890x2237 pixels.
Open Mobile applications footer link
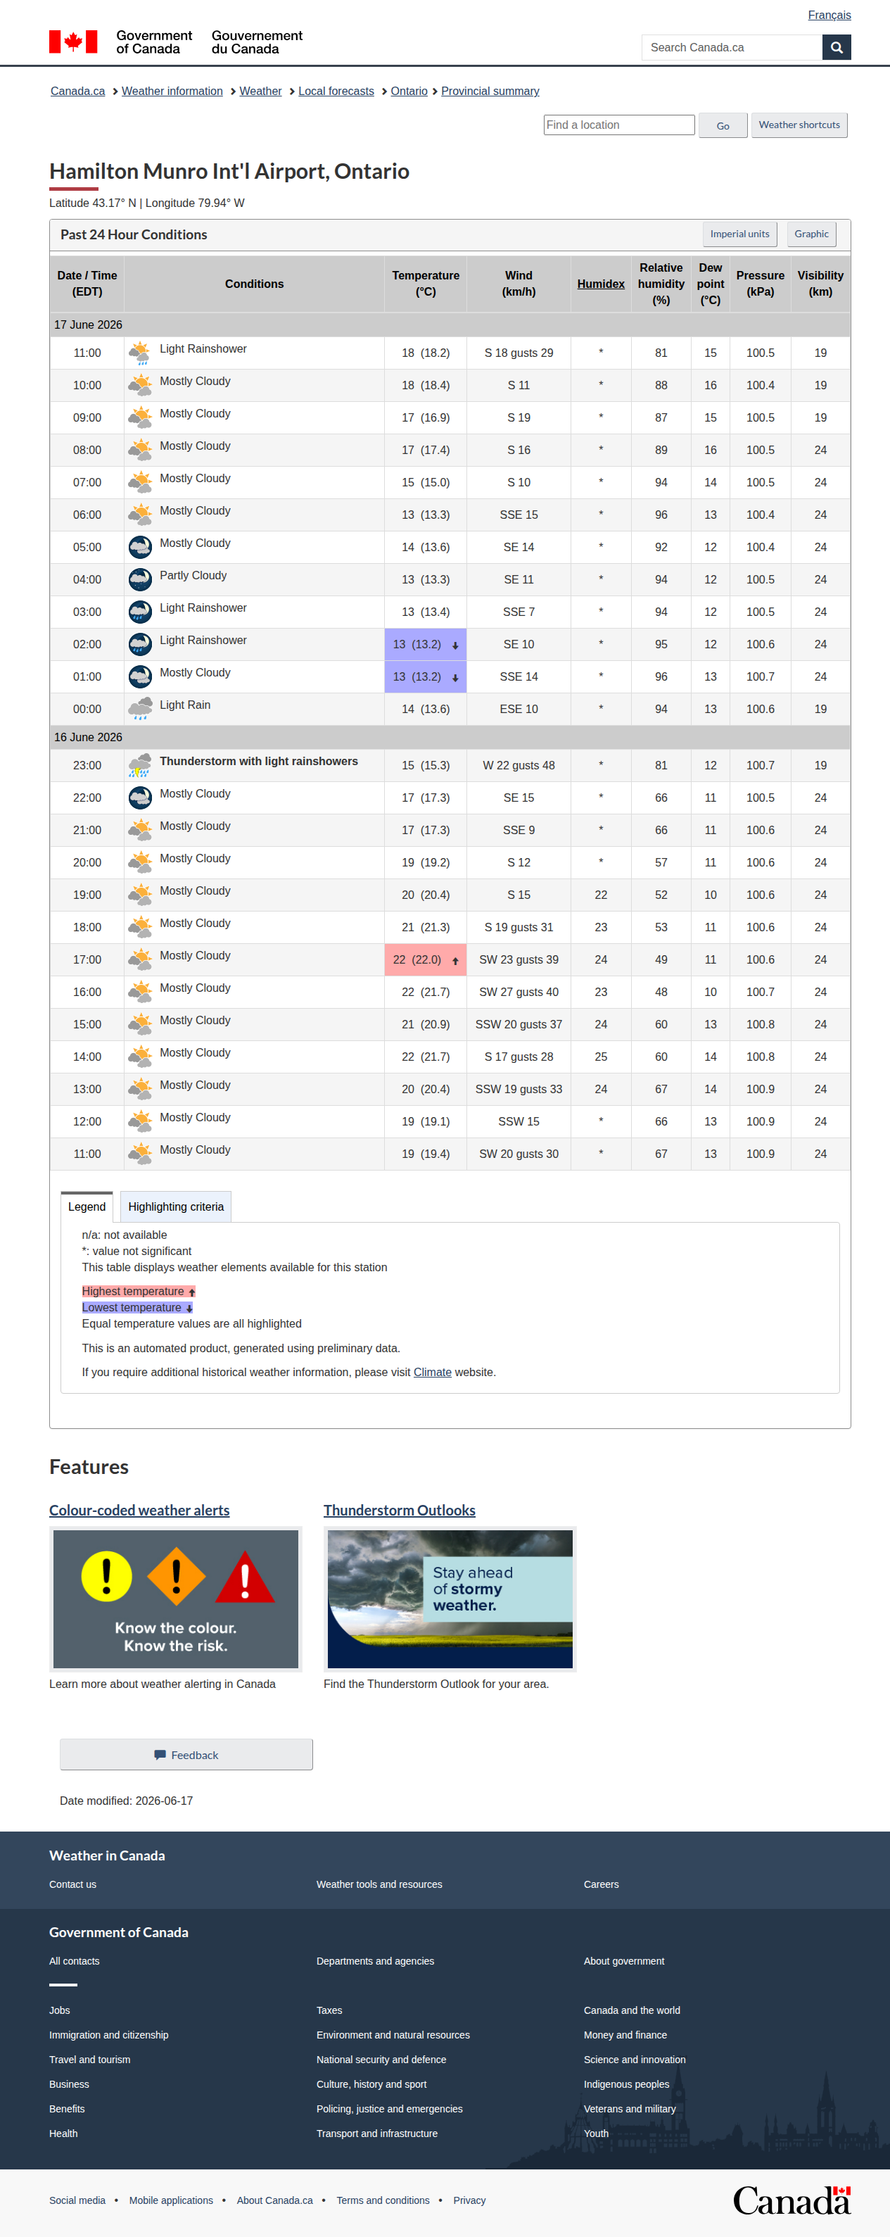(171, 2200)
